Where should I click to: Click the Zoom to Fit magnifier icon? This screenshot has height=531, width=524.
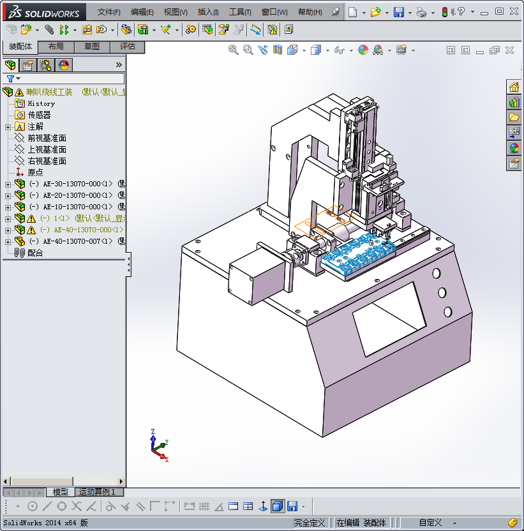(234, 50)
